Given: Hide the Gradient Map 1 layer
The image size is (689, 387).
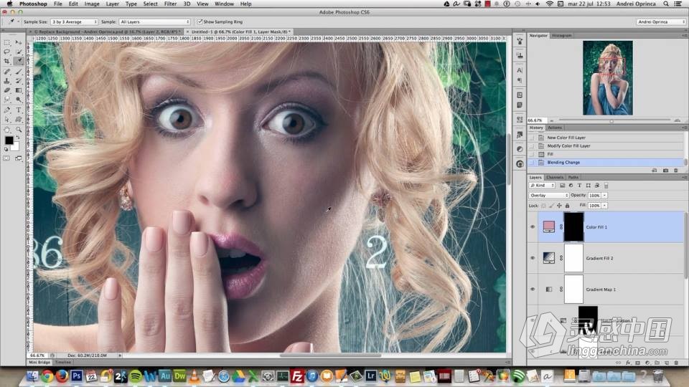Looking at the screenshot, I should pos(533,289).
